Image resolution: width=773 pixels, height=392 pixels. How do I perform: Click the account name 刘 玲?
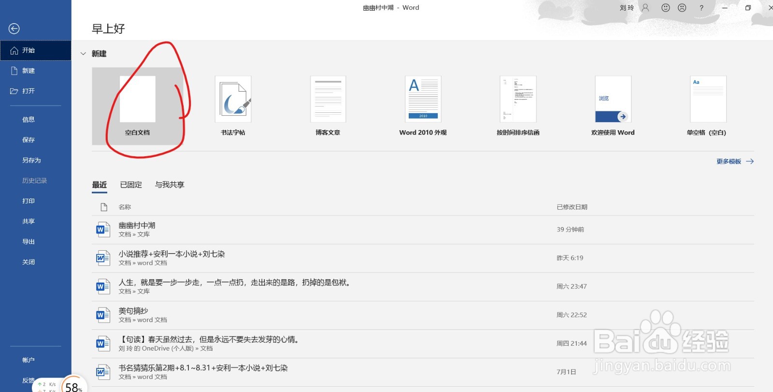pyautogui.click(x=627, y=8)
